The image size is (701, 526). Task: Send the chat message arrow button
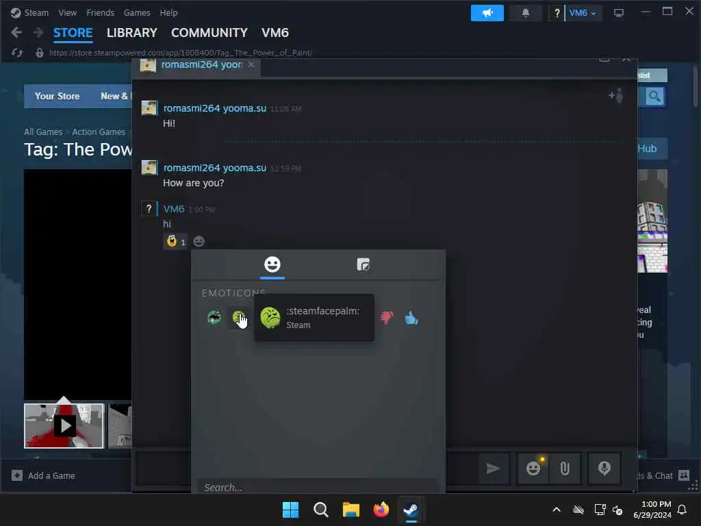coord(493,468)
